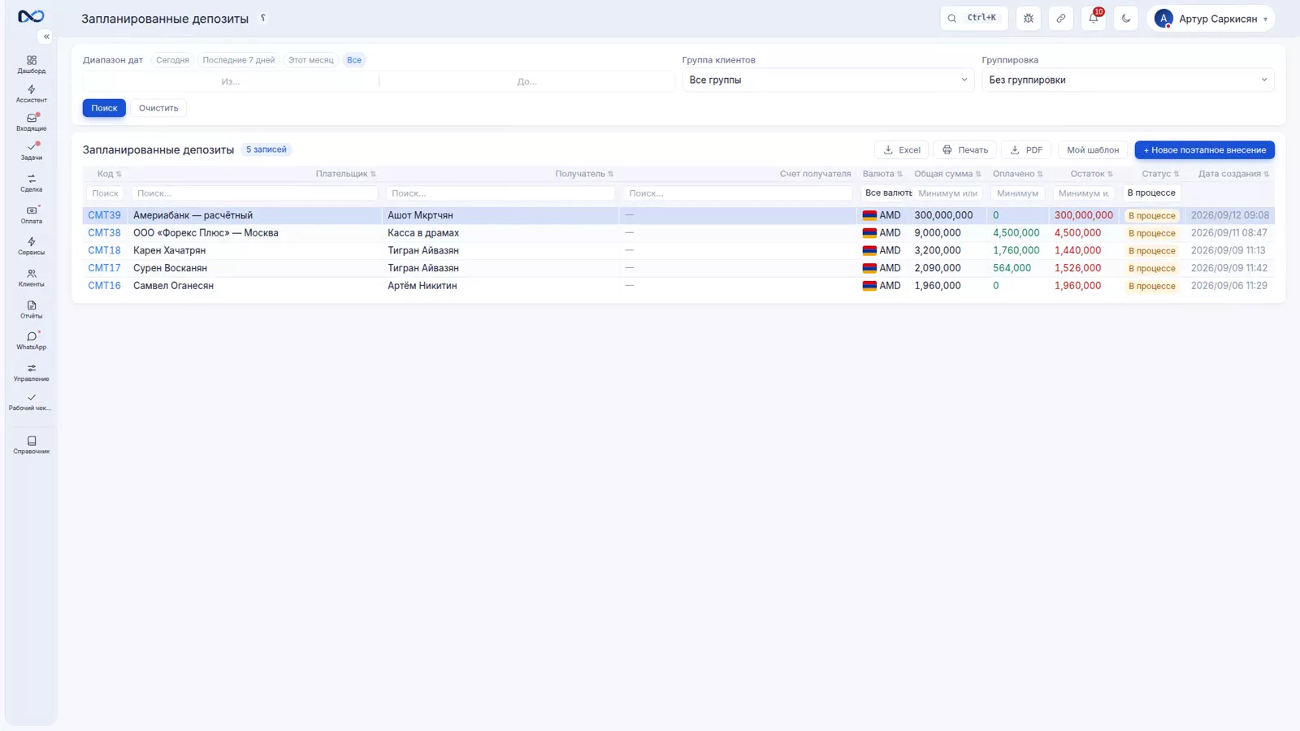Open Управление sidebar section
This screenshot has width=1300, height=731.
[x=31, y=373]
